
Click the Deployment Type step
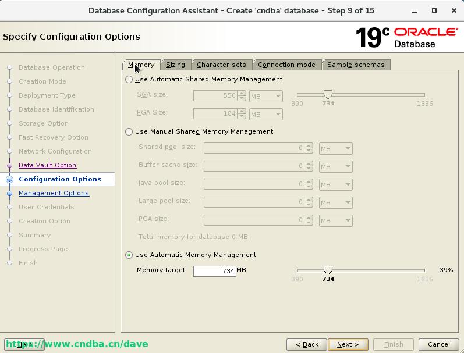click(x=47, y=95)
